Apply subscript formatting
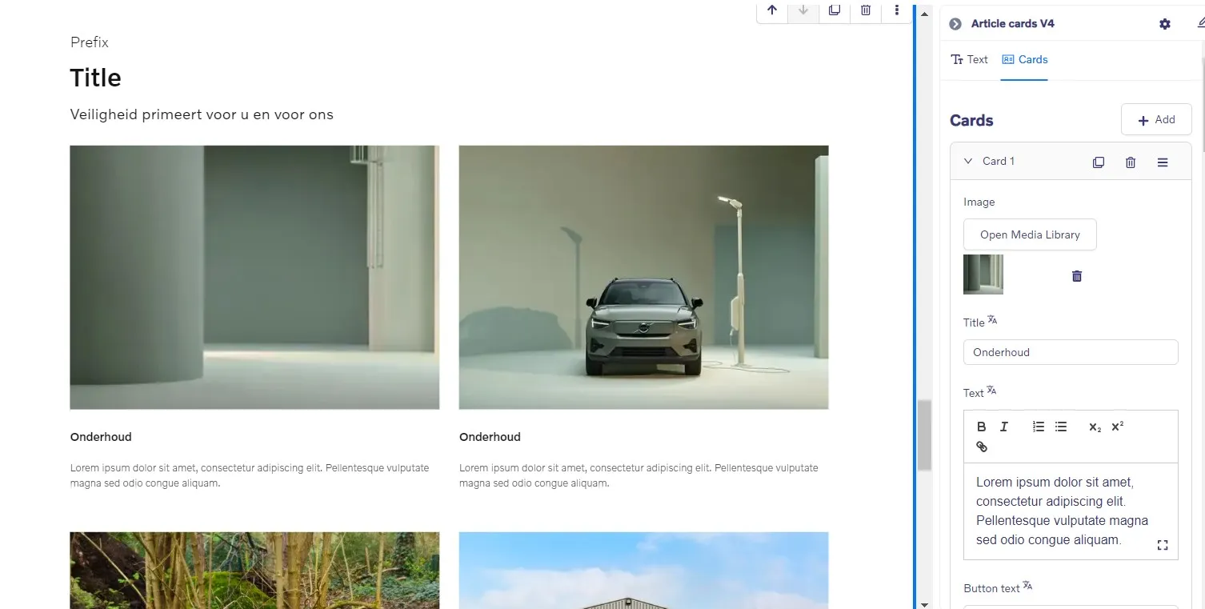This screenshot has height=609, width=1205. click(x=1095, y=427)
